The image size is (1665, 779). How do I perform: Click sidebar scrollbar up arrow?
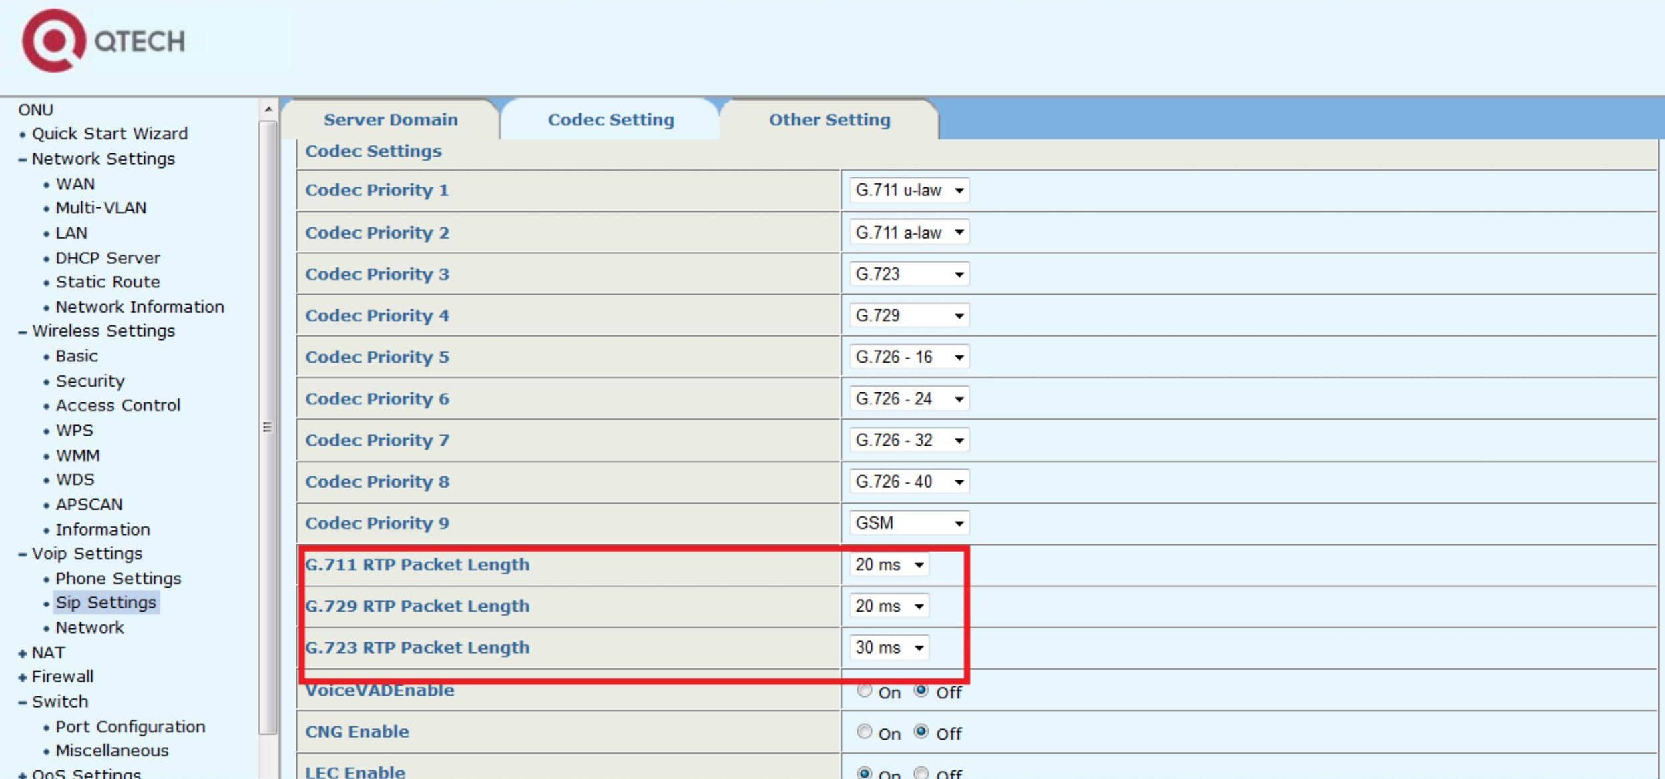coord(268,109)
